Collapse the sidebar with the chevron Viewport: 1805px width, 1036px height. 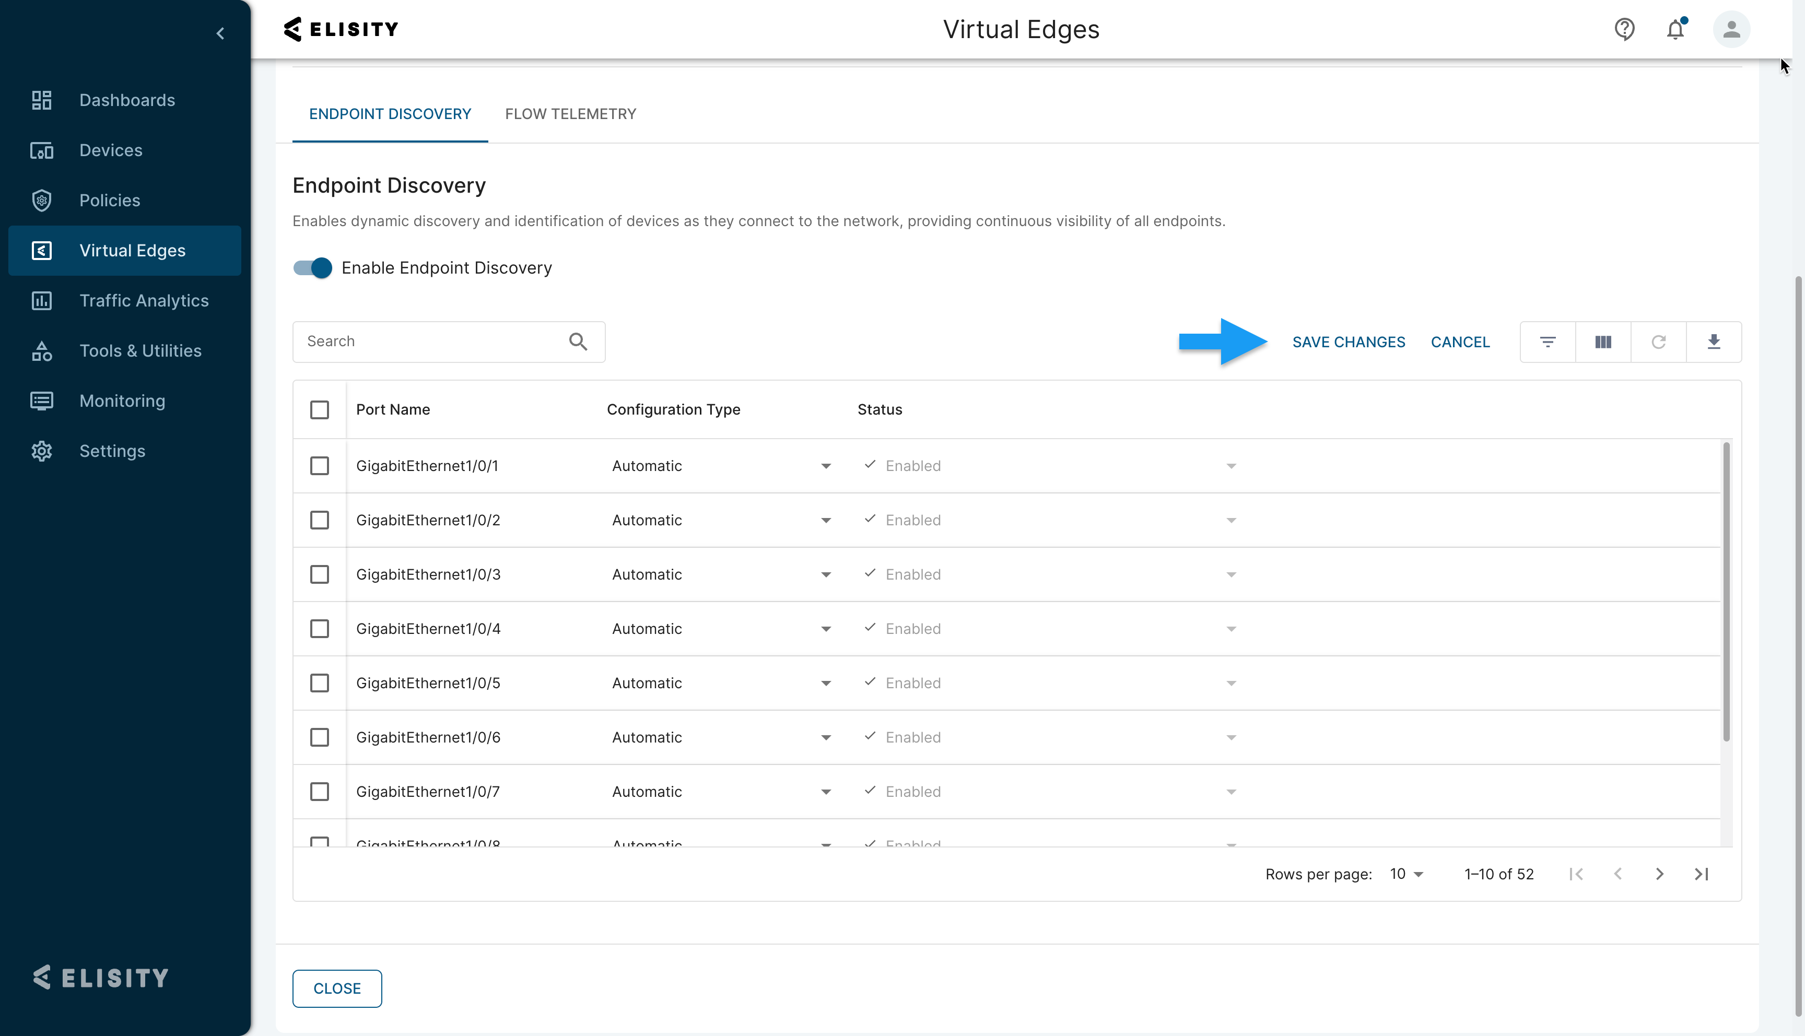pyautogui.click(x=220, y=33)
